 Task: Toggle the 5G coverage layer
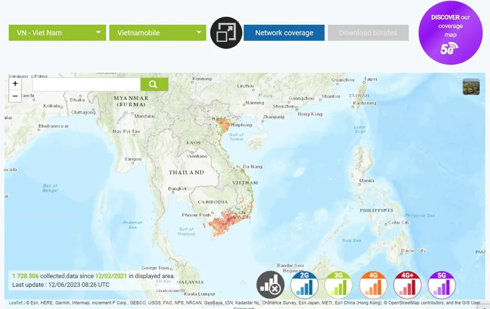pos(441,285)
